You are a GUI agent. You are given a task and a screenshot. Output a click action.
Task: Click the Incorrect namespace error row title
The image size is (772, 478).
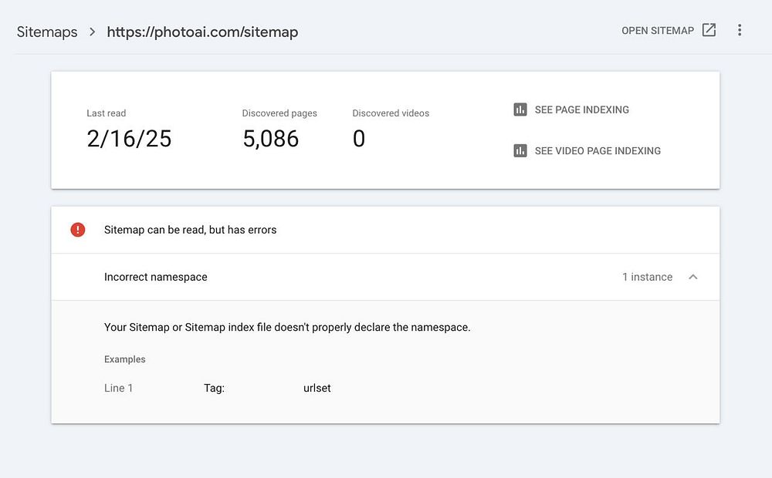(x=156, y=277)
